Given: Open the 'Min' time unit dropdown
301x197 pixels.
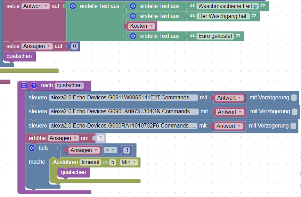Looking at the screenshot, I should point(129,162).
